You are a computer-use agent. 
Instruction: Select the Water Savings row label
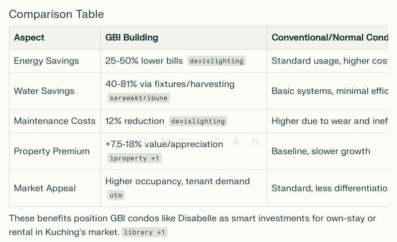click(44, 91)
